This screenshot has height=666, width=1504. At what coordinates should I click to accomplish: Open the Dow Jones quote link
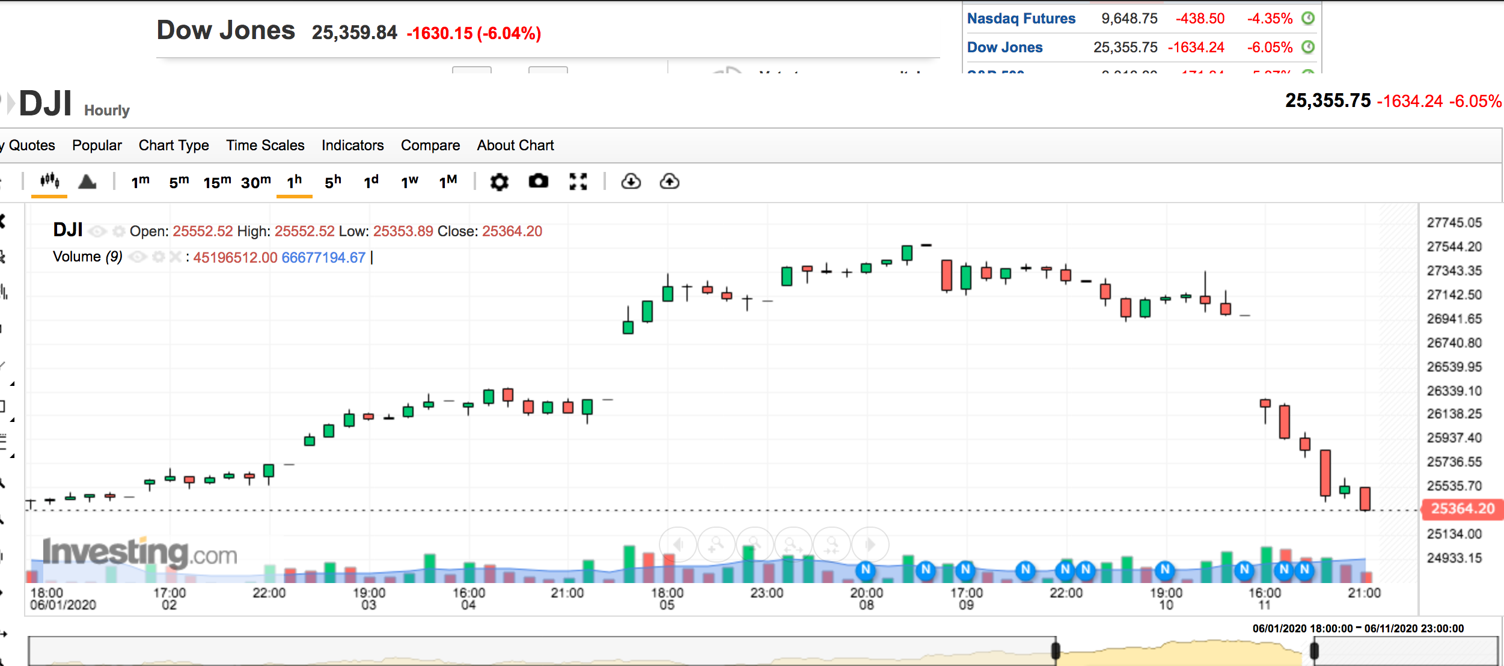1004,47
